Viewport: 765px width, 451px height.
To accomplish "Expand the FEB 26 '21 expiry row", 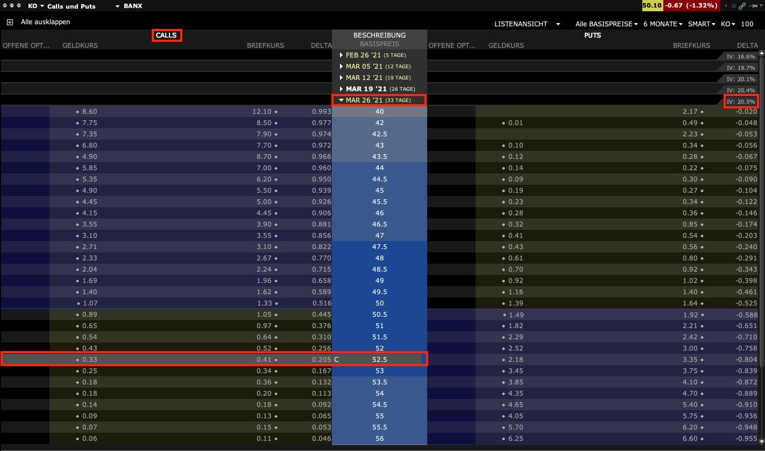I will tap(341, 55).
